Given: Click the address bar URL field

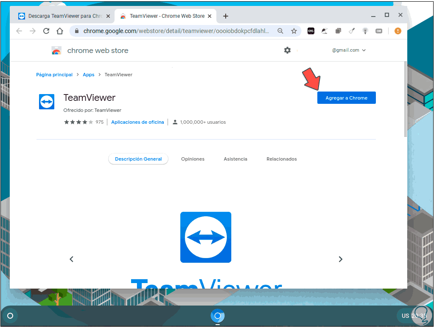Looking at the screenshot, I should (x=176, y=31).
